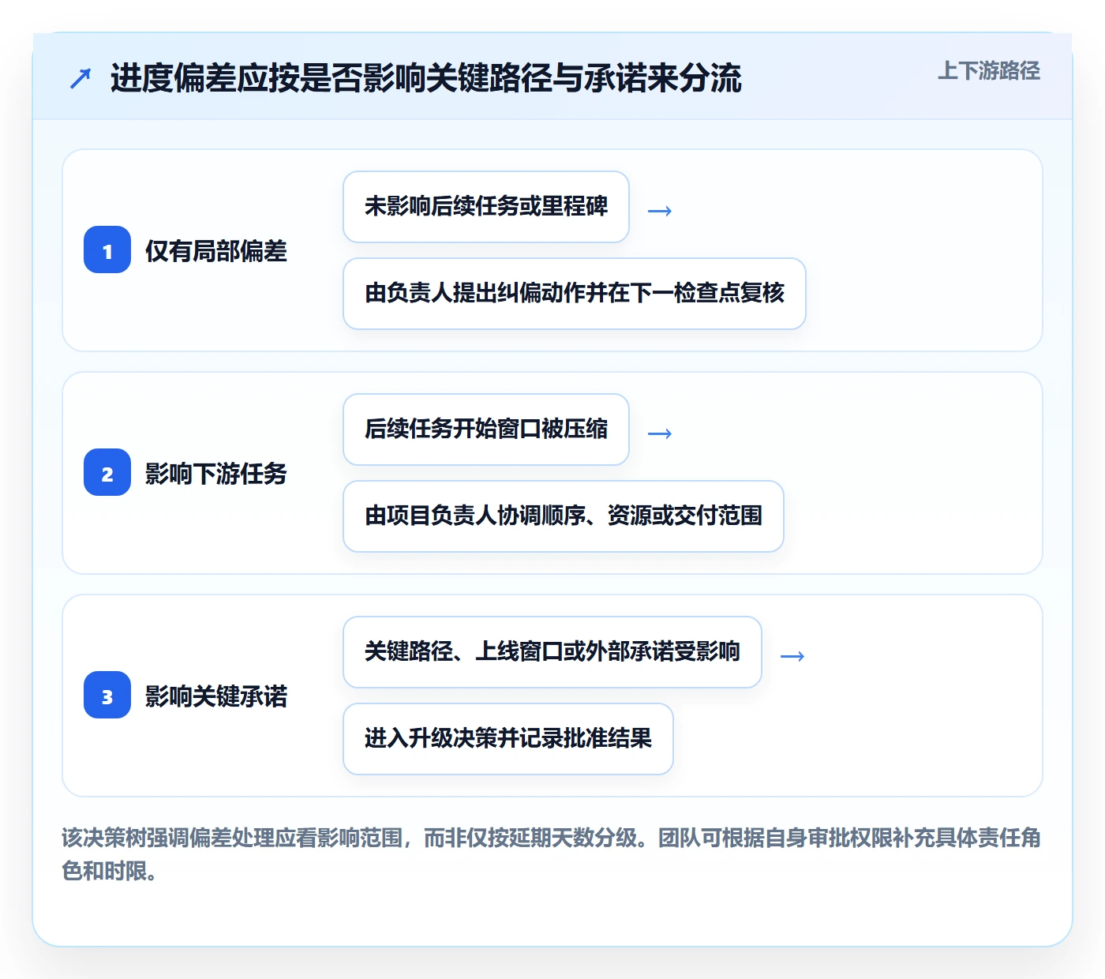Select the 上下游路径 tag
The height and width of the screenshot is (979, 1105).
point(988,70)
